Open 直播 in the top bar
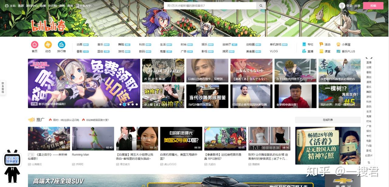Image resolution: width=389 pixels, height=187 pixels. click(43, 6)
